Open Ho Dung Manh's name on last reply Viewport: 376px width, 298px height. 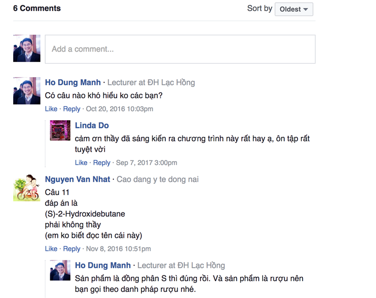[103, 266]
